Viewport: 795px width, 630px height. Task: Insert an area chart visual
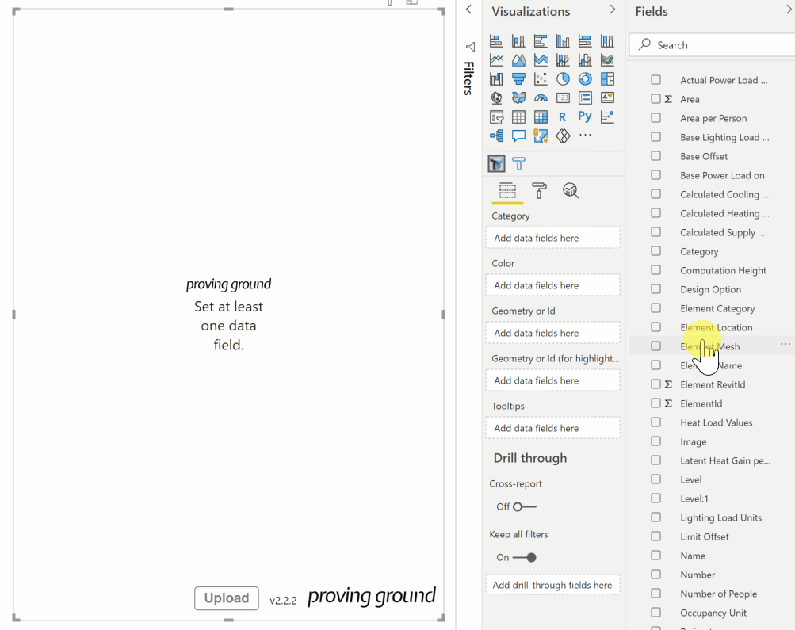518,59
